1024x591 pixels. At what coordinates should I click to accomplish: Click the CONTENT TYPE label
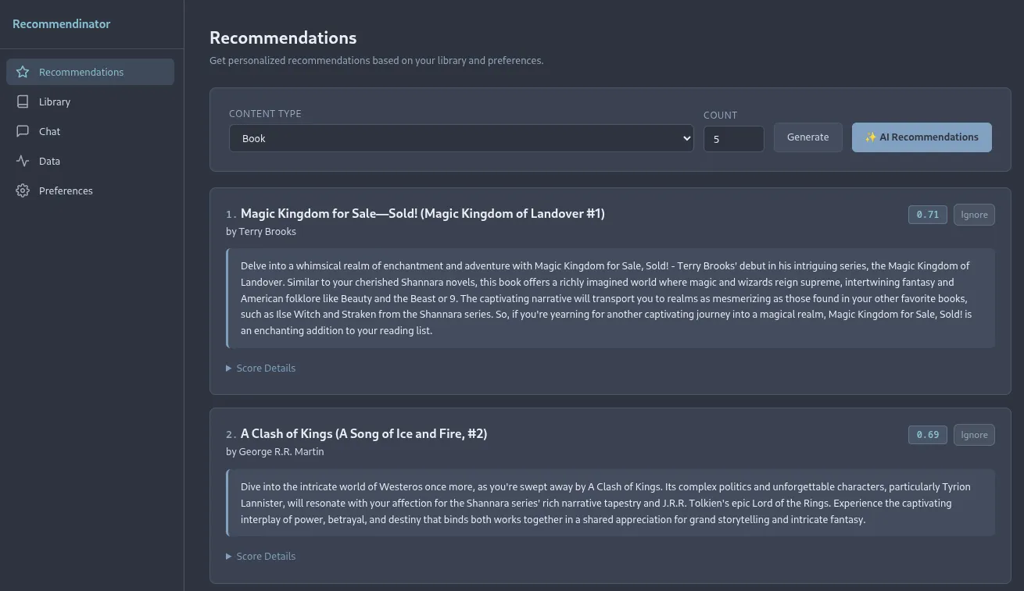265,113
